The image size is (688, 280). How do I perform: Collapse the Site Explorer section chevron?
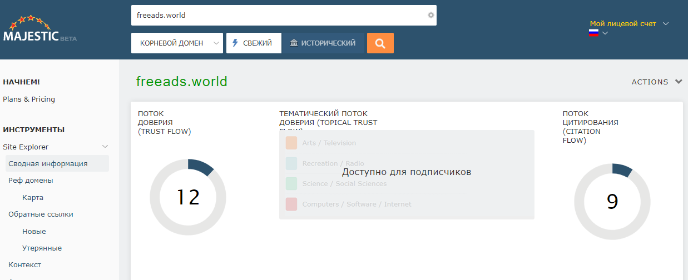point(105,147)
